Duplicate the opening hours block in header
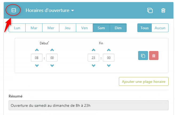175x115 pixels. pos(150,10)
